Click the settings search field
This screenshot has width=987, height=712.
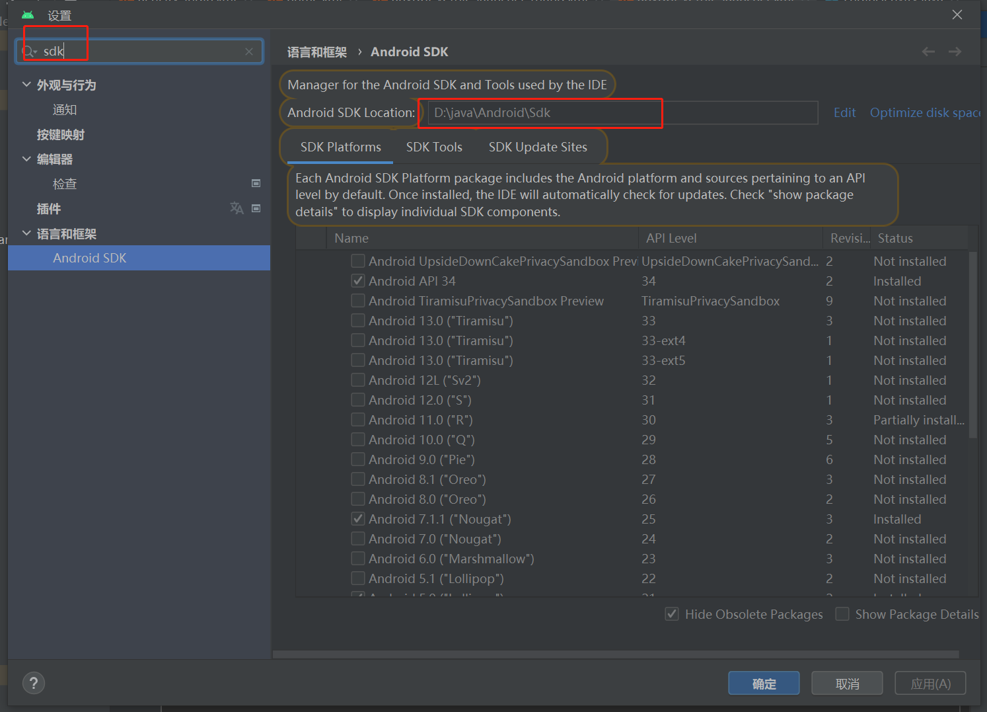click(139, 52)
